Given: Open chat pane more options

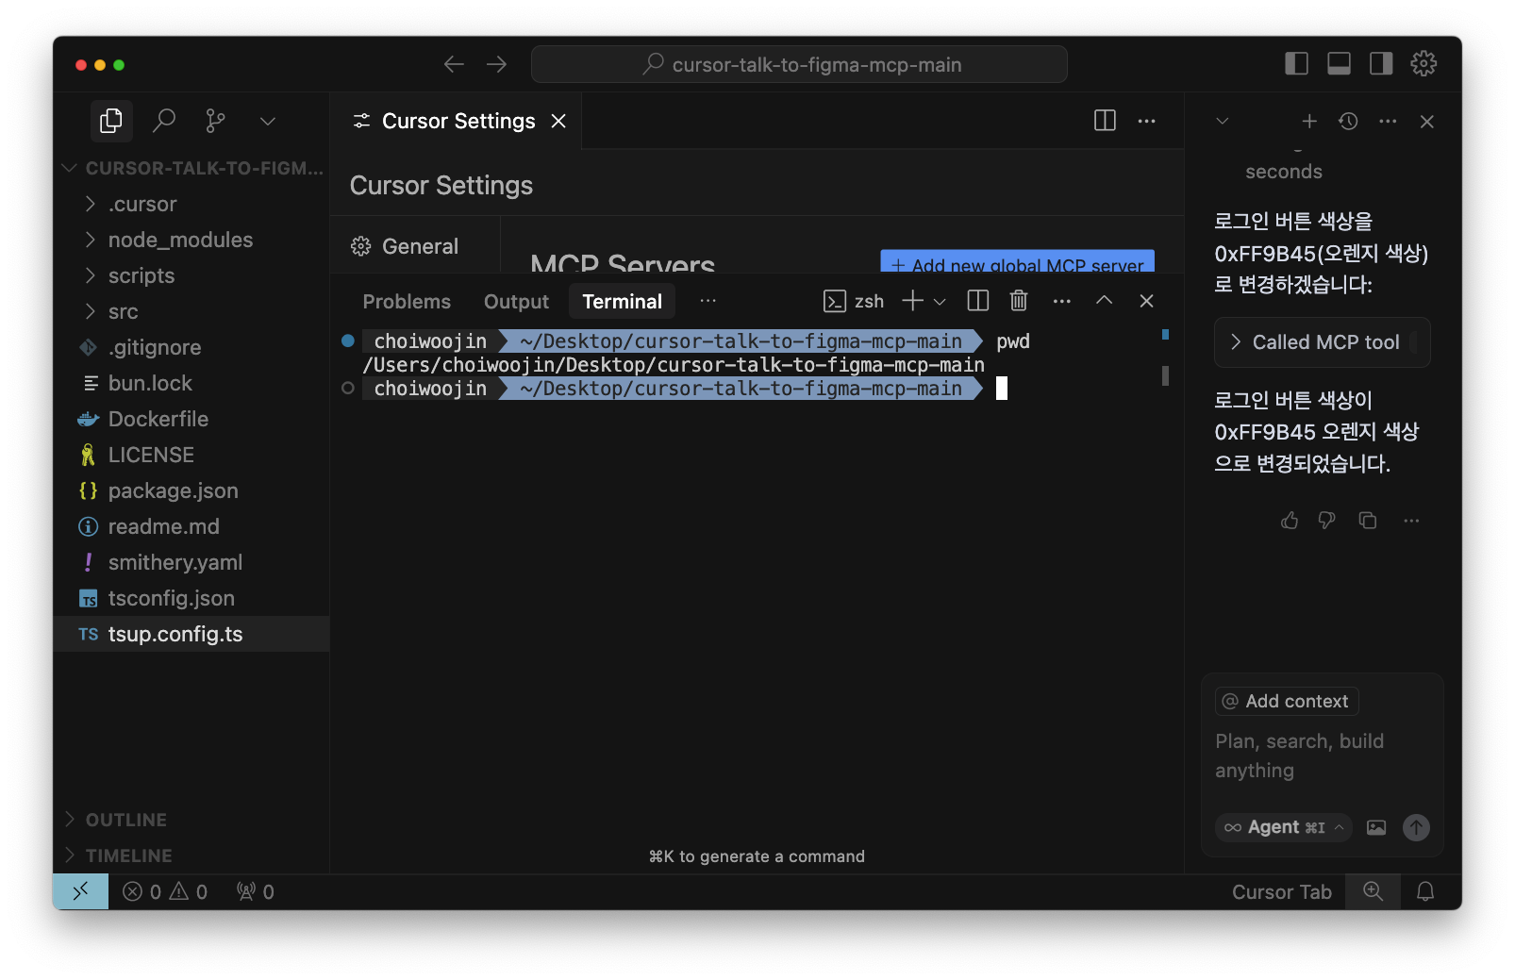Looking at the screenshot, I should point(1388,121).
